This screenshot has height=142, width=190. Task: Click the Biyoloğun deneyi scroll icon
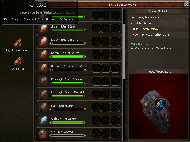click(18, 42)
